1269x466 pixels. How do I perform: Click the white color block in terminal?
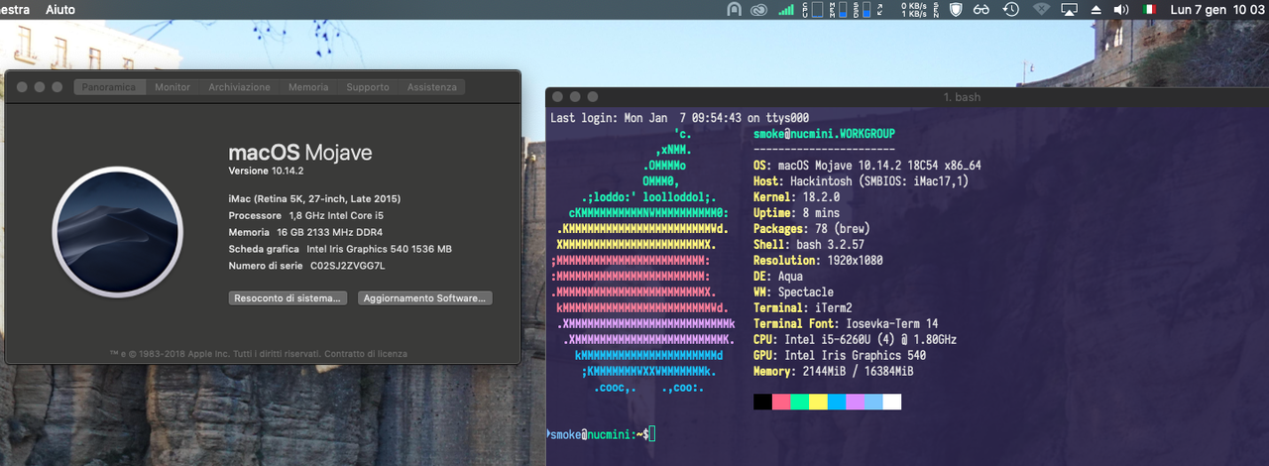coord(892,402)
